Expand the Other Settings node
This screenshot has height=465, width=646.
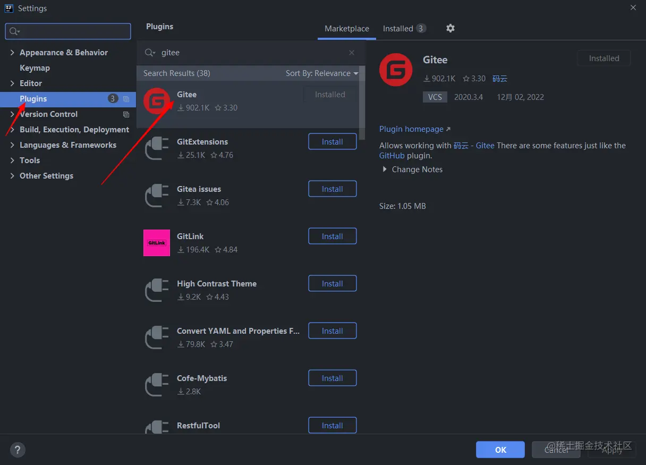[12, 176]
